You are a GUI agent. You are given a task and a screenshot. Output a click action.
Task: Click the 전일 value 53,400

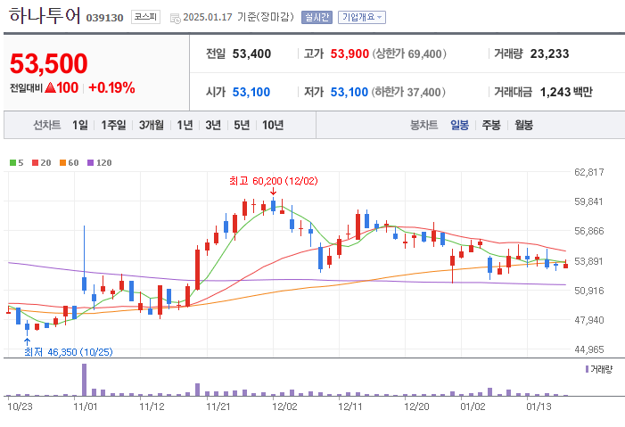pos(251,53)
